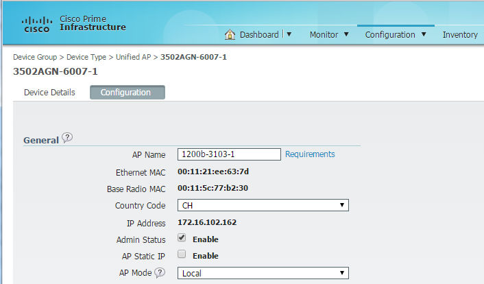This screenshot has height=284, width=484.
Task: Click the Requirements link
Action: click(x=310, y=154)
